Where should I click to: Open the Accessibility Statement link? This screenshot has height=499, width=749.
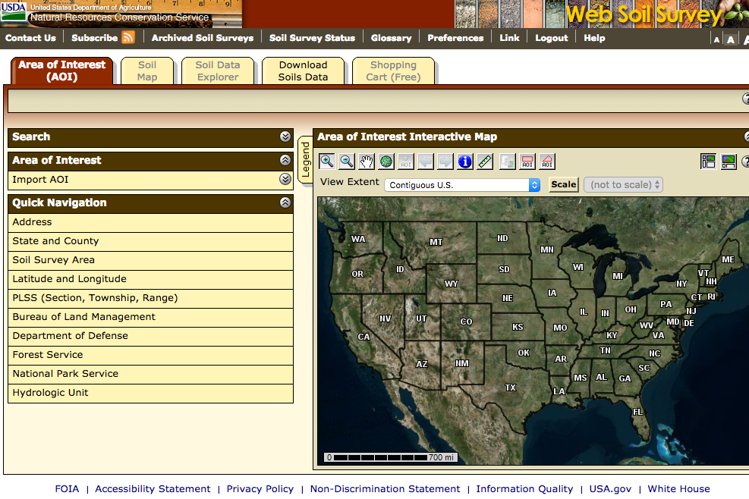pyautogui.click(x=153, y=489)
